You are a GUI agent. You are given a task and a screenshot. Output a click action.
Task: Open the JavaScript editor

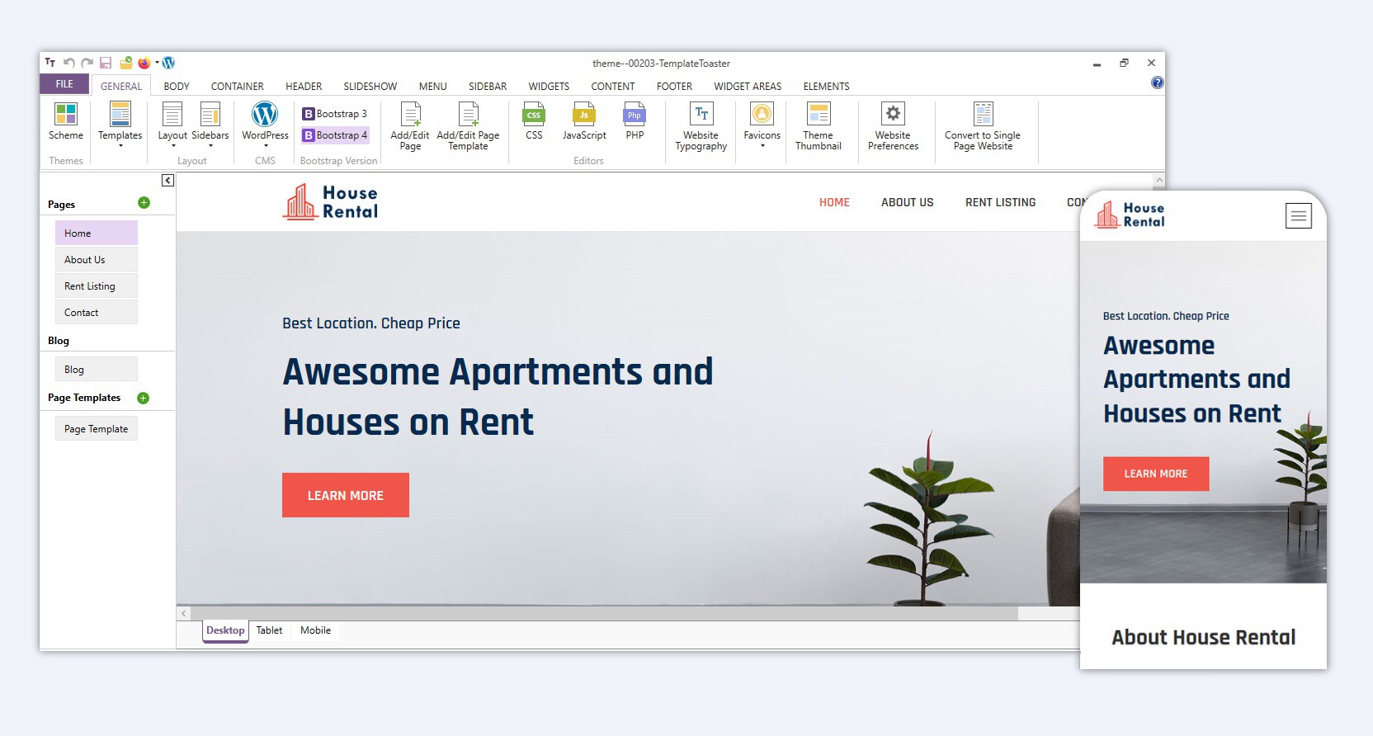tap(584, 120)
